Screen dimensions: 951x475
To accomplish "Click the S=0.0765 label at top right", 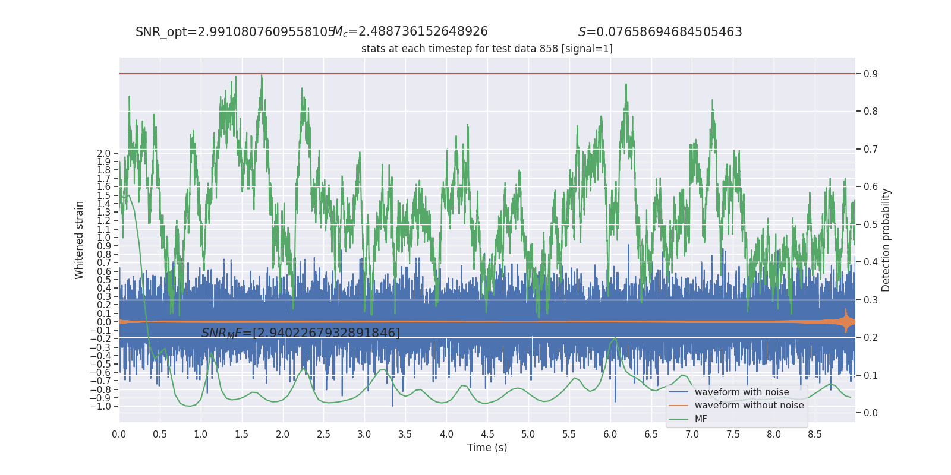I will pyautogui.click(x=660, y=32).
